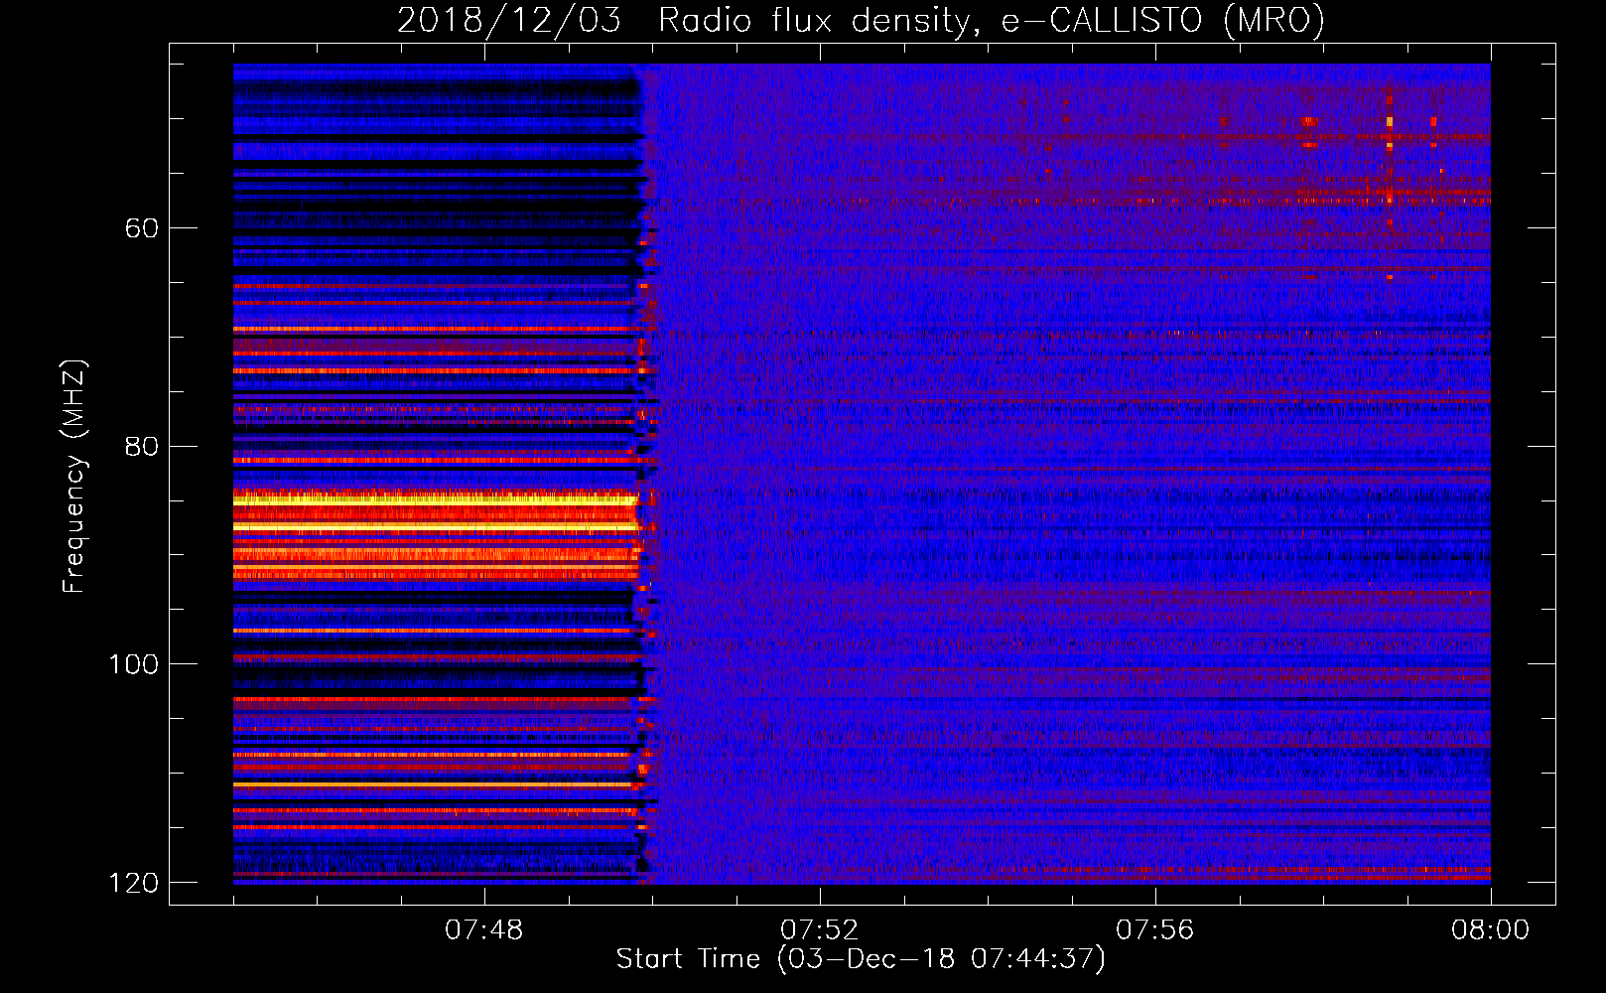Click the 08:00 time tick label
Viewport: 1606px width, 993px height.
pyautogui.click(x=1490, y=930)
